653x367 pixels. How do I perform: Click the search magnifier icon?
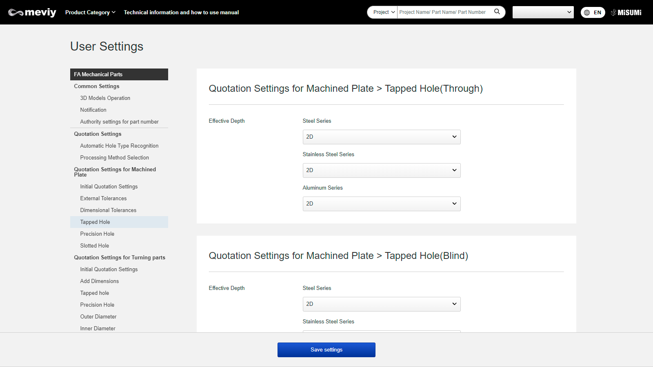497,12
